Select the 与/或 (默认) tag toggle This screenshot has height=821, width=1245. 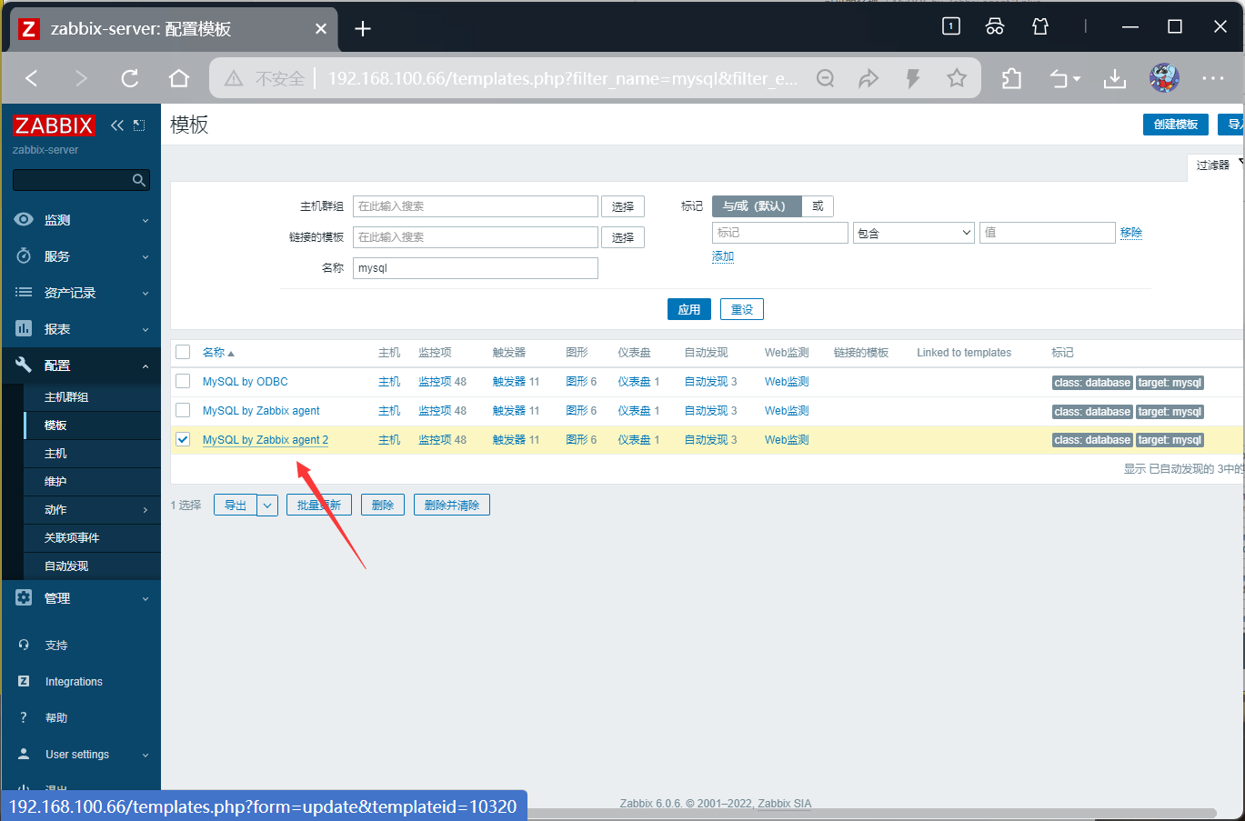757,206
